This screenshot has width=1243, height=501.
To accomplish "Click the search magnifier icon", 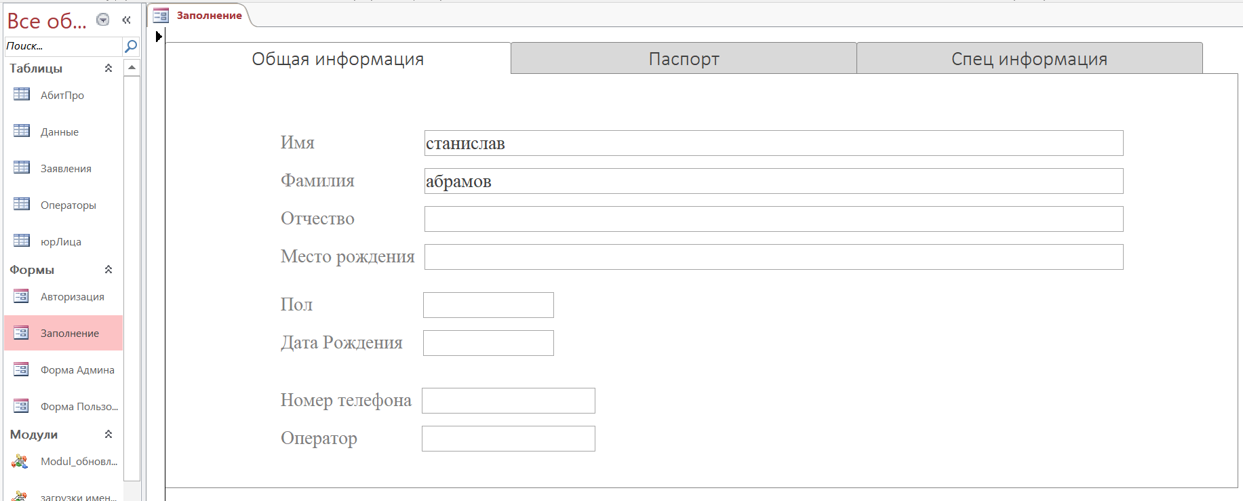I will (131, 46).
